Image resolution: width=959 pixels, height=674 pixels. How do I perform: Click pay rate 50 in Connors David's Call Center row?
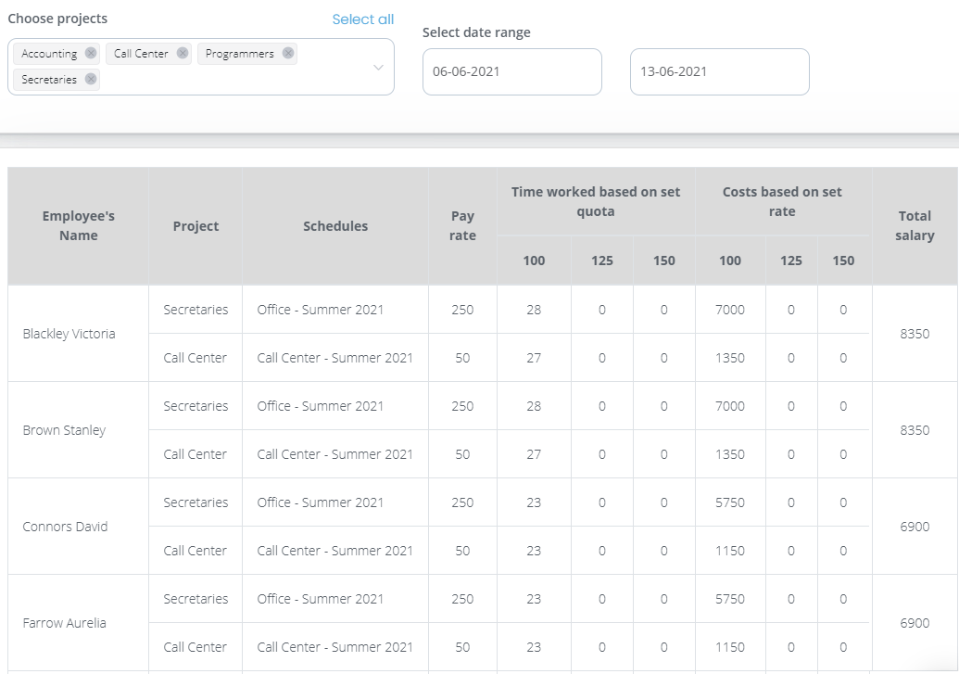(x=462, y=551)
